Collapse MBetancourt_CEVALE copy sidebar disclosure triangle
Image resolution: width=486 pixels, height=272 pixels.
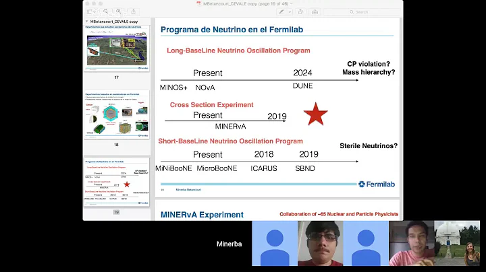click(x=87, y=22)
